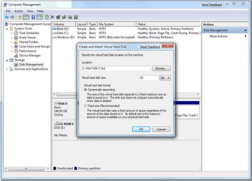252x181 pixels.
Task: Open the Action menu
Action: click(19, 11)
